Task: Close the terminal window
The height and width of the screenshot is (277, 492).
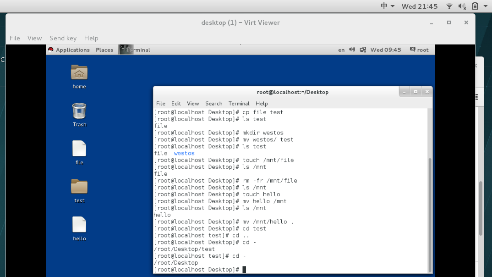Action: tap(427, 92)
